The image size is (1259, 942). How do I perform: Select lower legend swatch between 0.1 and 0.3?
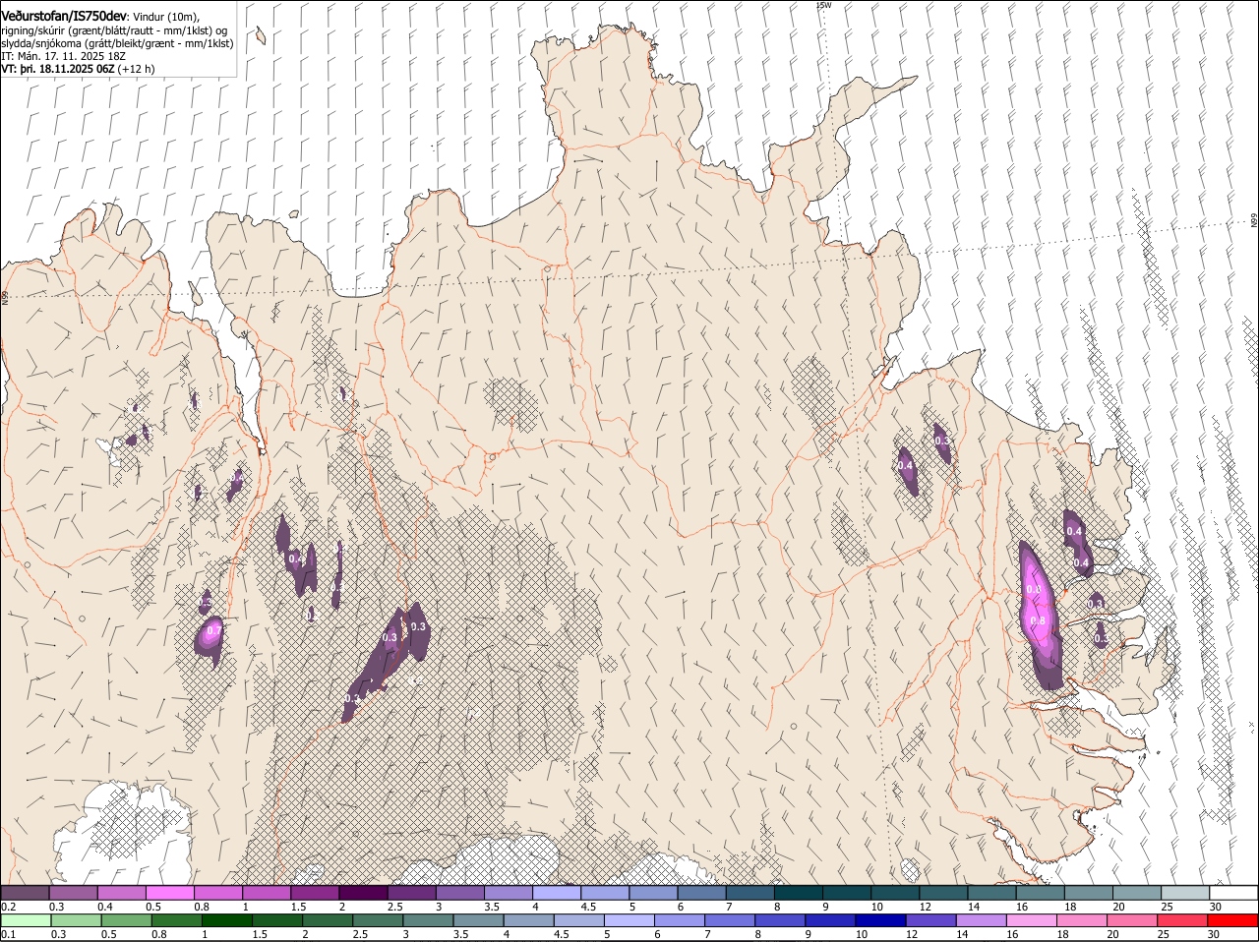pos(25,920)
